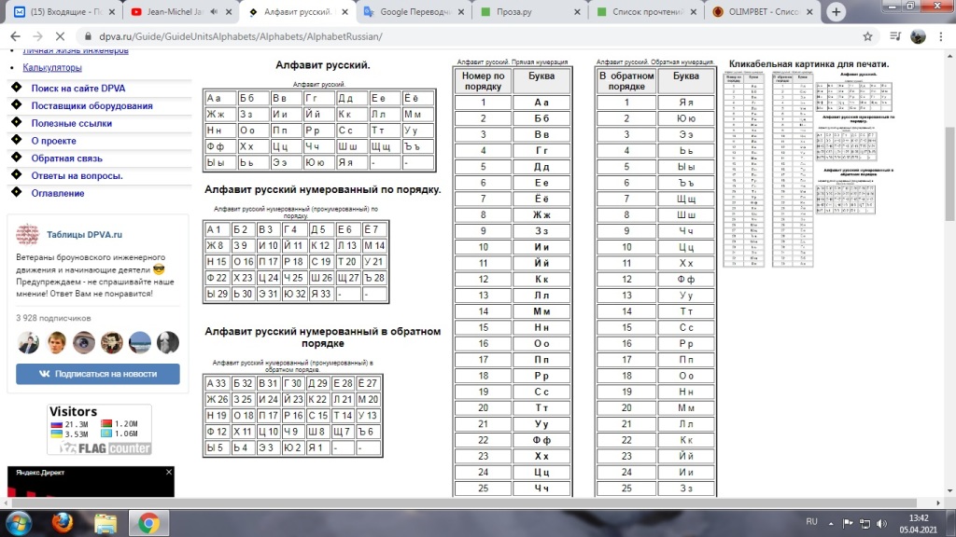
Task: Open the Обратная связь link
Action: 67,158
